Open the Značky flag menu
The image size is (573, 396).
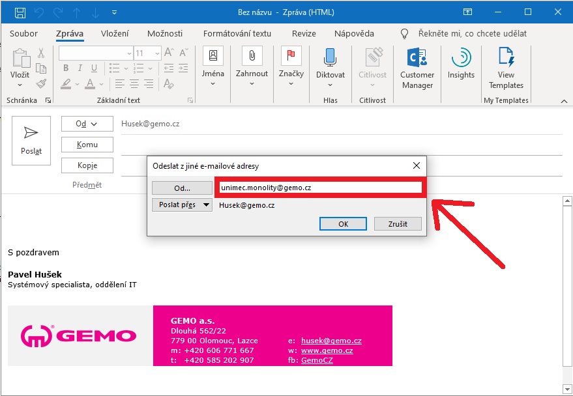coord(291,66)
